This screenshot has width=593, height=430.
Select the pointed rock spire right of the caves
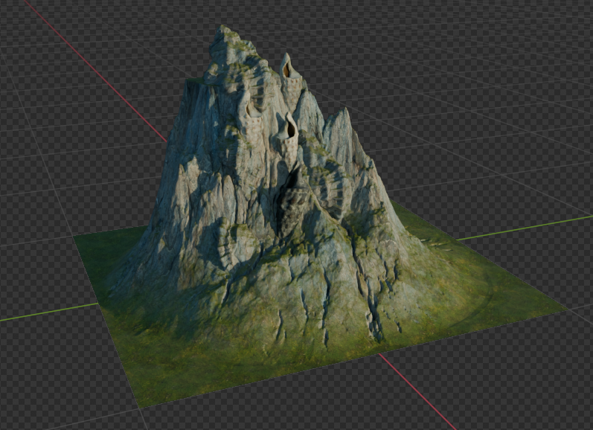click(x=344, y=119)
